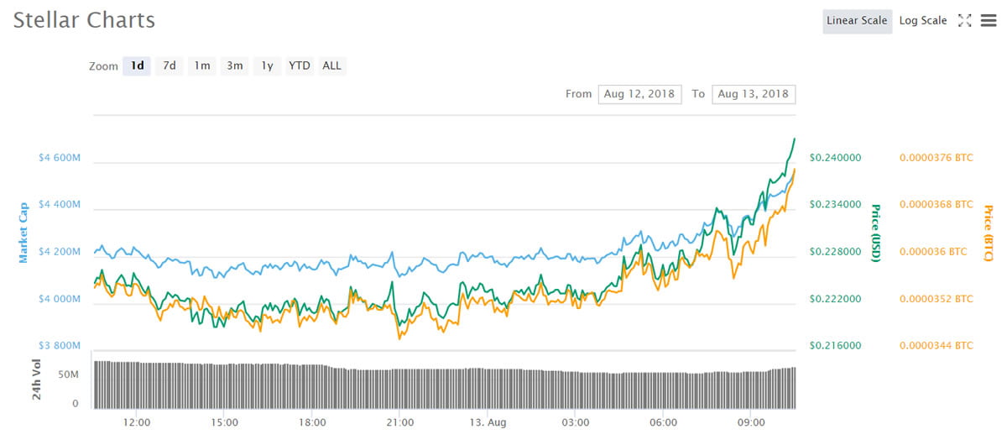This screenshot has height=445, width=1007.
Task: Click the $0.240000 price label
Action: [835, 157]
